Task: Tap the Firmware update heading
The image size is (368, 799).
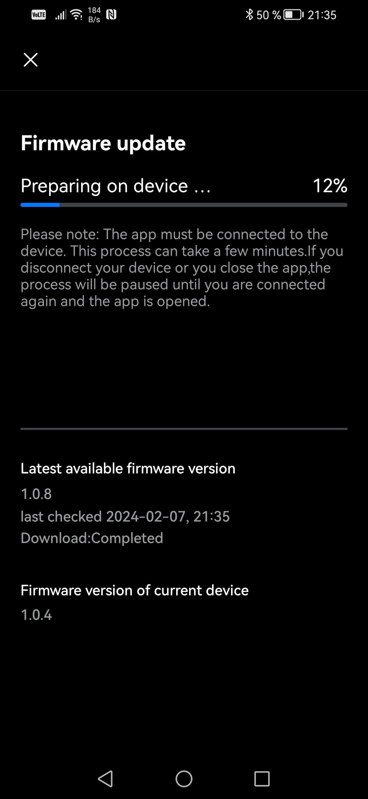Action: pos(103,143)
